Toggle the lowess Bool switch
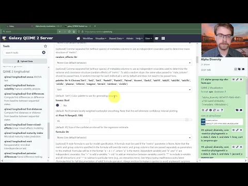Viewport: 248px width, 186px height. (59, 105)
